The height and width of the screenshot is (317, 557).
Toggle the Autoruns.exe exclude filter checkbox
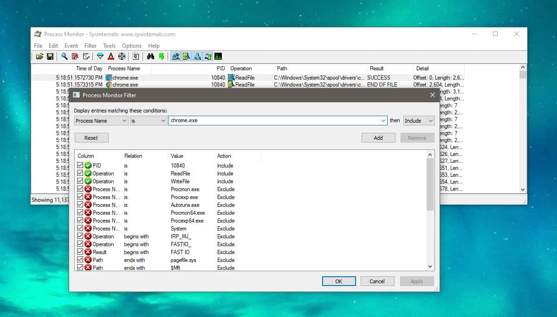tap(80, 205)
